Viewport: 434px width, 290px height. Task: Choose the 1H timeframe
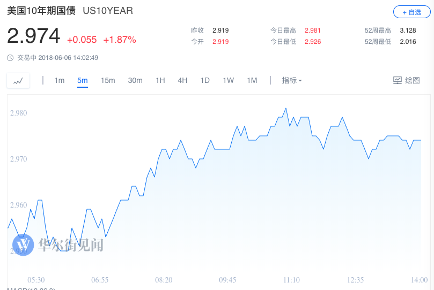(x=160, y=80)
